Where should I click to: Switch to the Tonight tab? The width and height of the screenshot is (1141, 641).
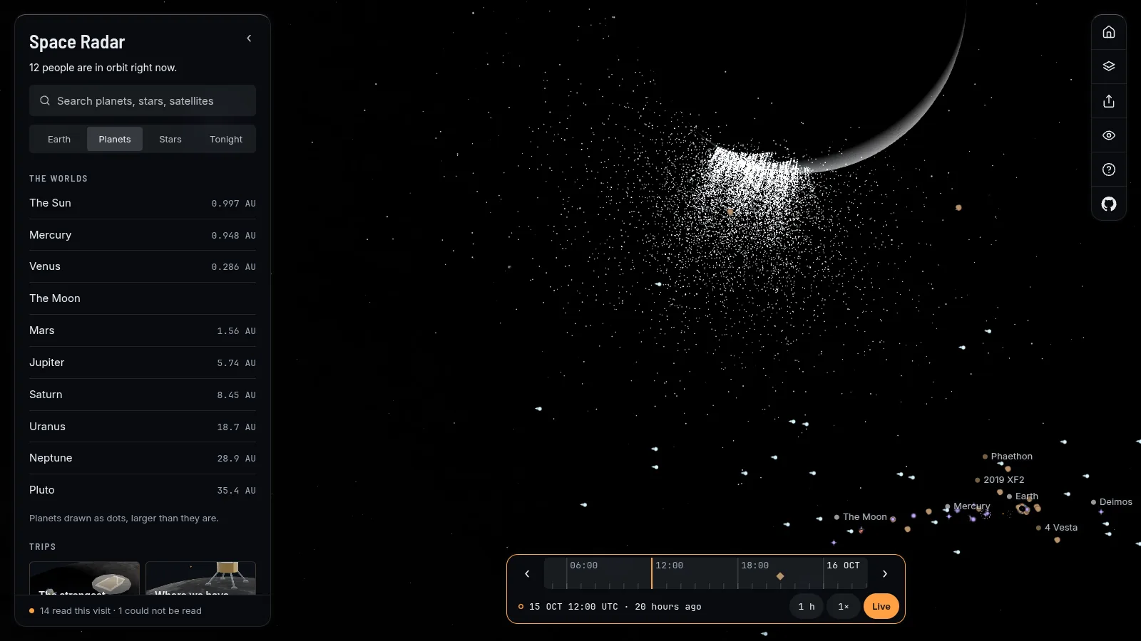[x=226, y=139]
